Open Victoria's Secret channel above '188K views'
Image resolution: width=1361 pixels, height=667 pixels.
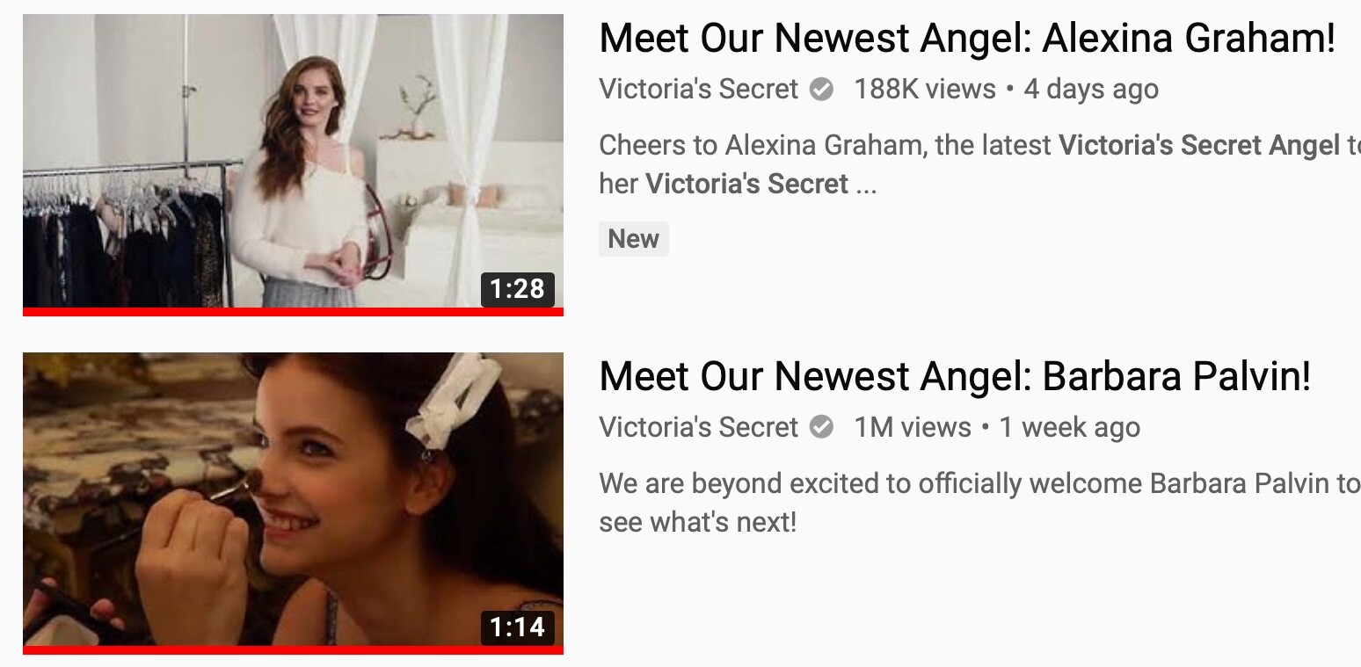click(698, 89)
